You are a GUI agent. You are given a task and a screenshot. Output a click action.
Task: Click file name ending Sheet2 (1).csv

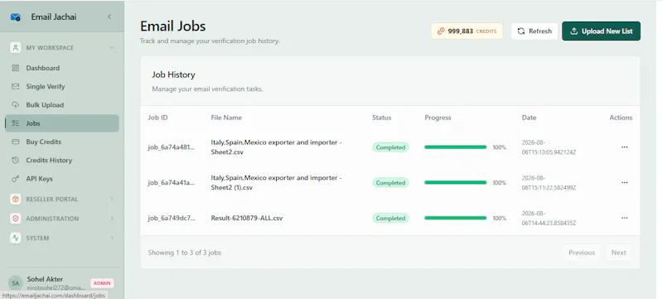(277, 182)
